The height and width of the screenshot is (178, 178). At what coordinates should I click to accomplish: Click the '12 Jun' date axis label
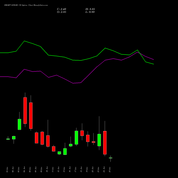click(x=58, y=169)
